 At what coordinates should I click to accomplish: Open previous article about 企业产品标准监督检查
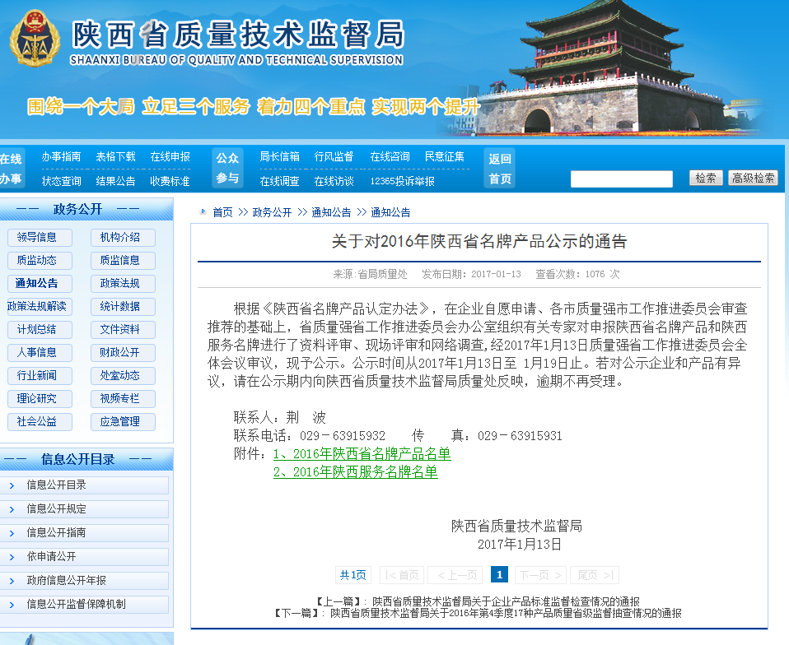505,601
